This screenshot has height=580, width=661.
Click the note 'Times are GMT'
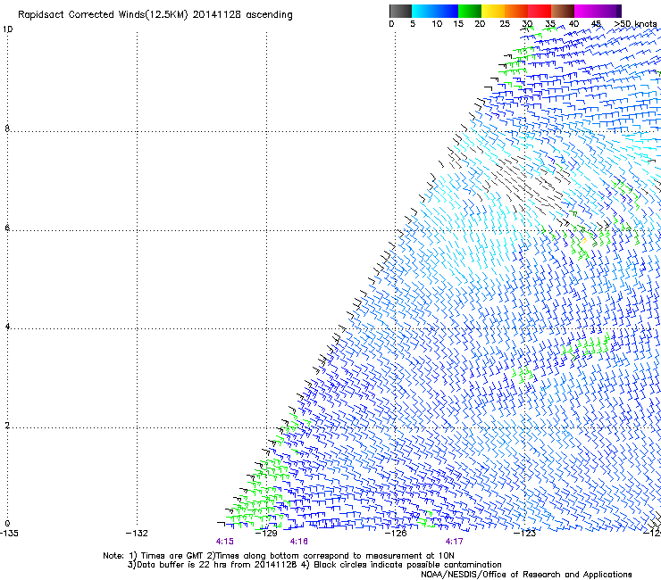(172, 556)
